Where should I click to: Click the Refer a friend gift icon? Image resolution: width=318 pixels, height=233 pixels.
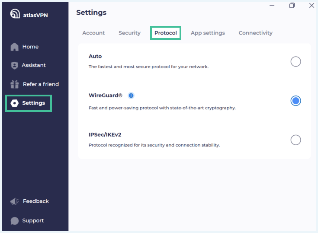[15, 84]
